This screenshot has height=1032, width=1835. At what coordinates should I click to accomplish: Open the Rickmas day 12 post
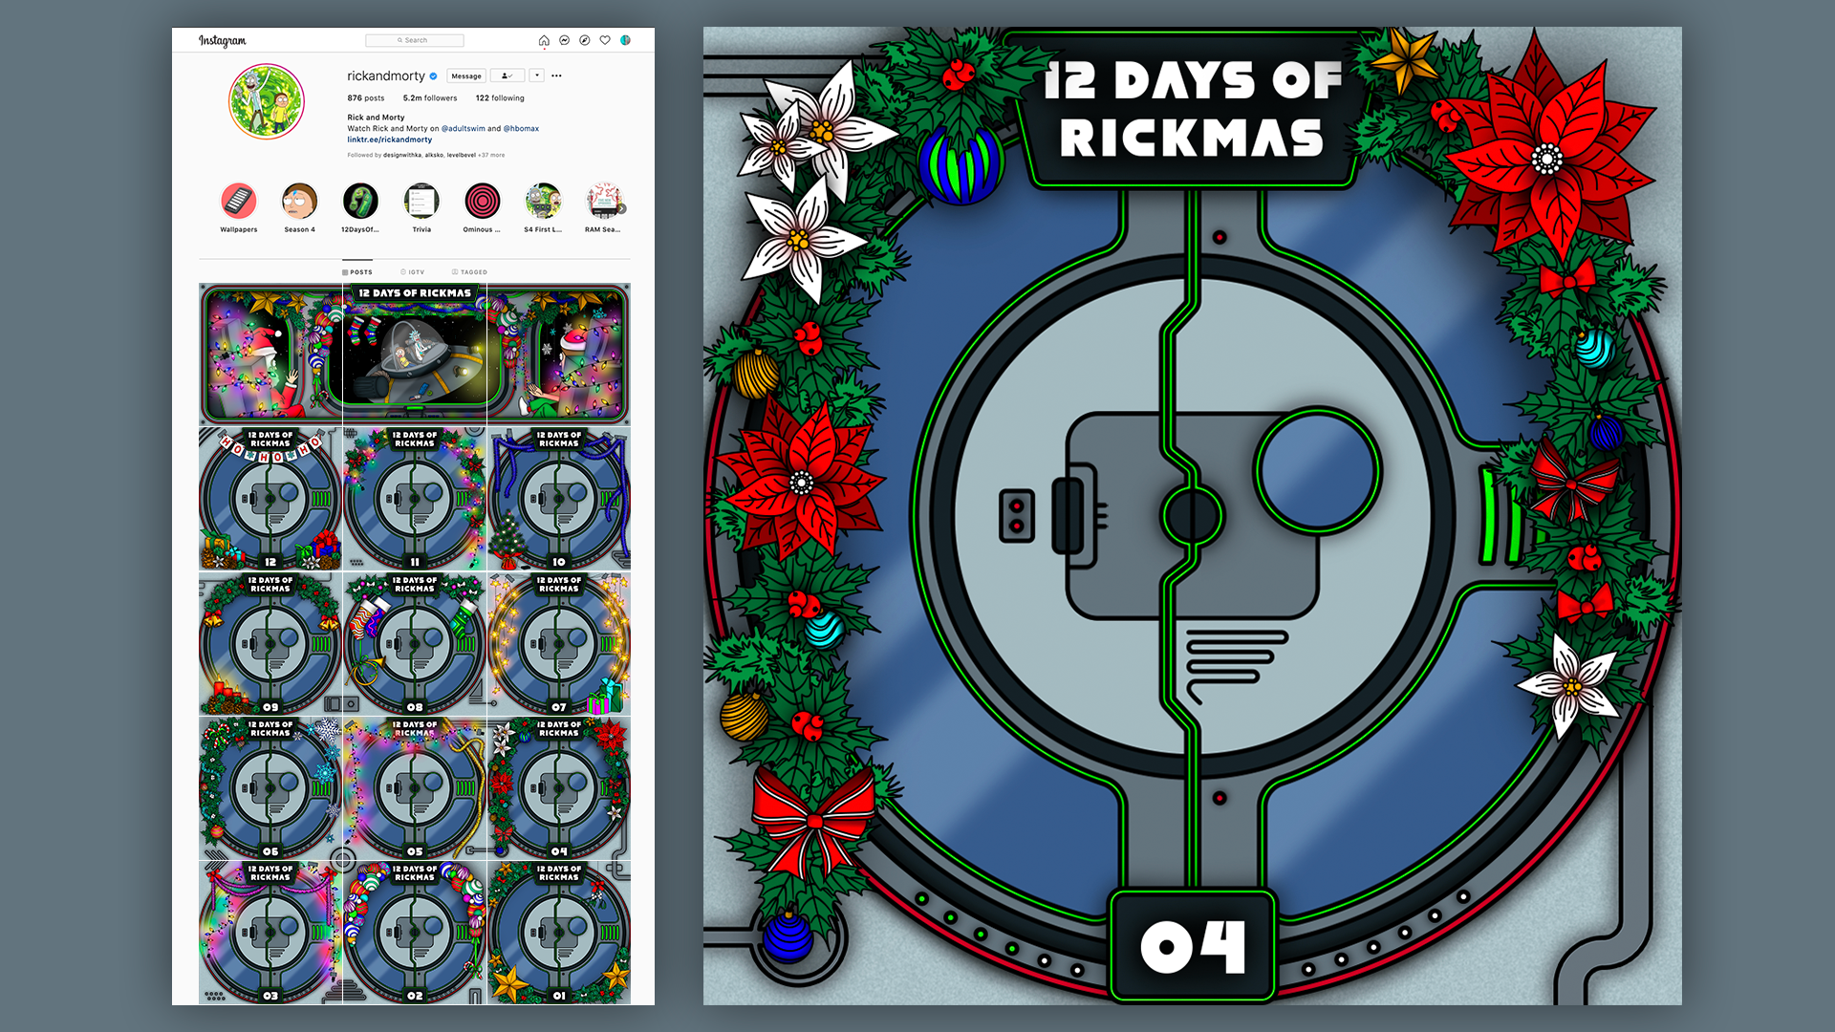(x=270, y=499)
